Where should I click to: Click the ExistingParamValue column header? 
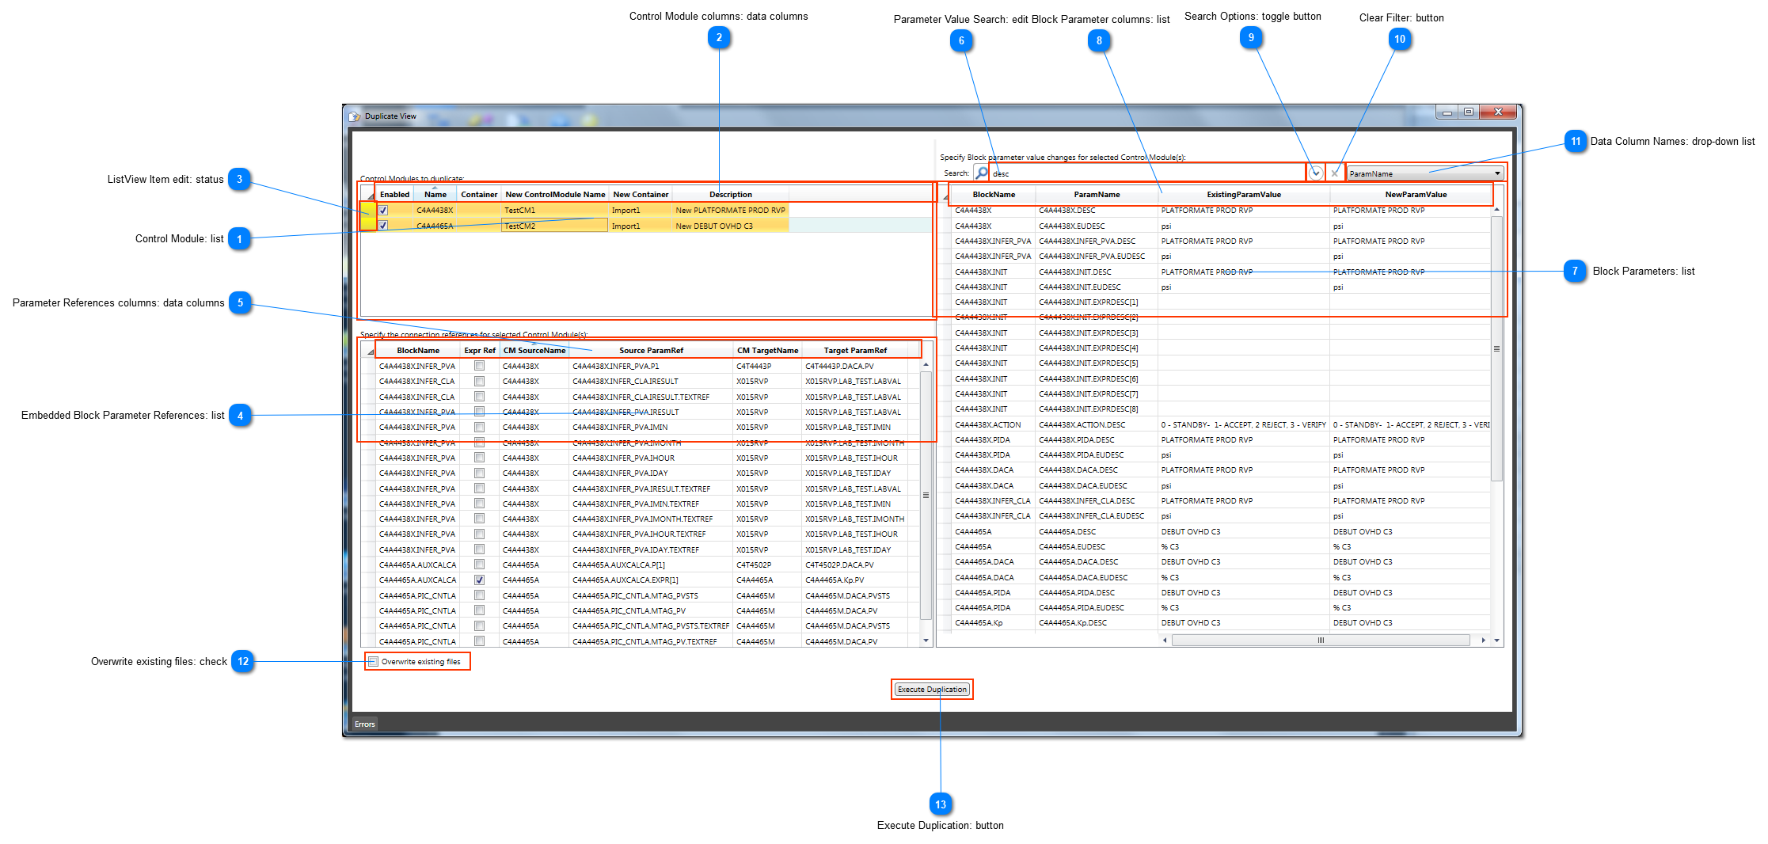coord(1244,195)
